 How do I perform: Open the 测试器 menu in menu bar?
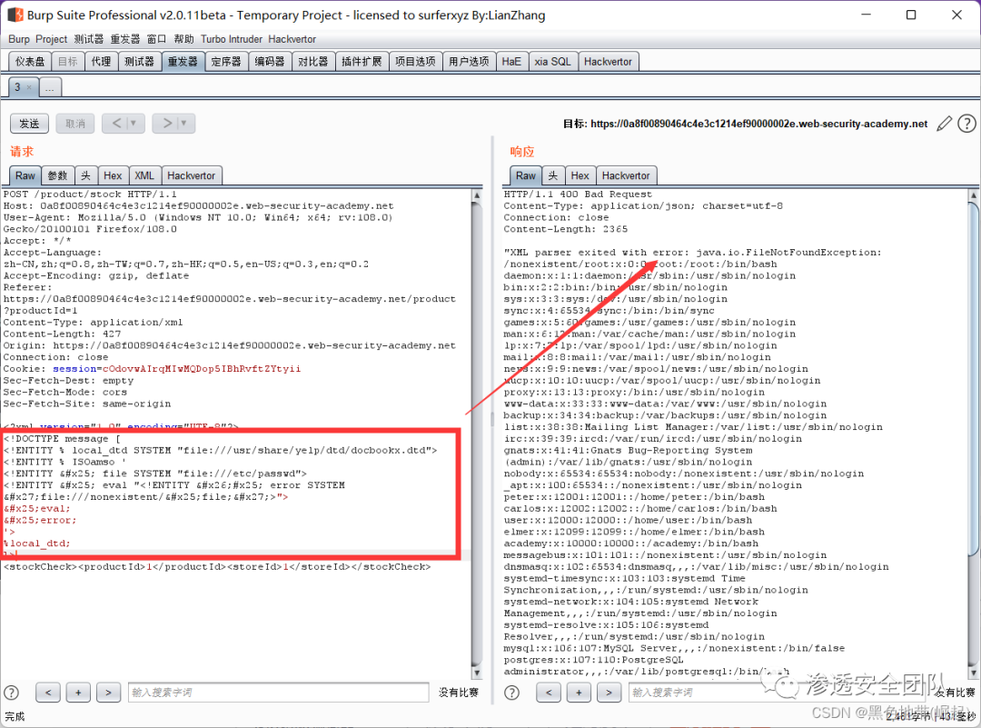tap(89, 39)
